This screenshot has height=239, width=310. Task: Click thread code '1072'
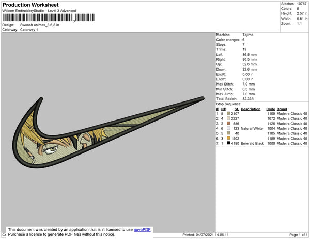pos(271,118)
